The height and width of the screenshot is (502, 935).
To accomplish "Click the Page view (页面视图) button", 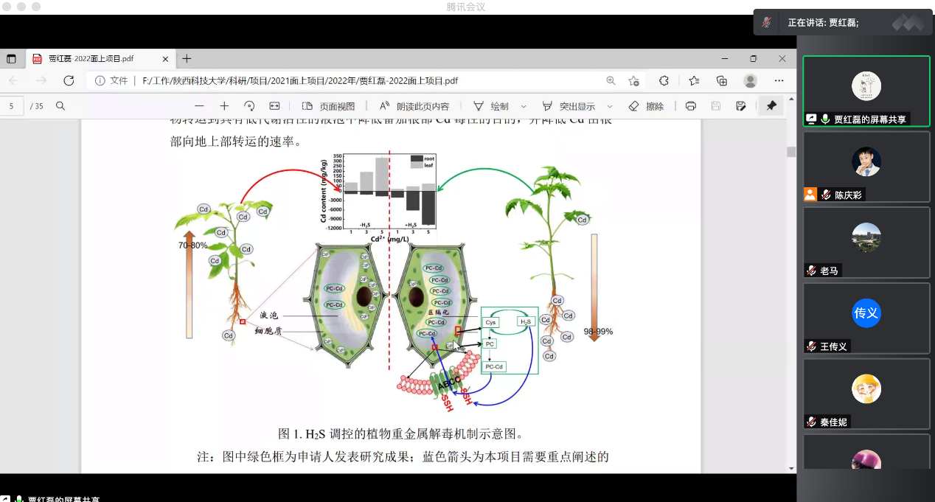I will click(x=329, y=106).
